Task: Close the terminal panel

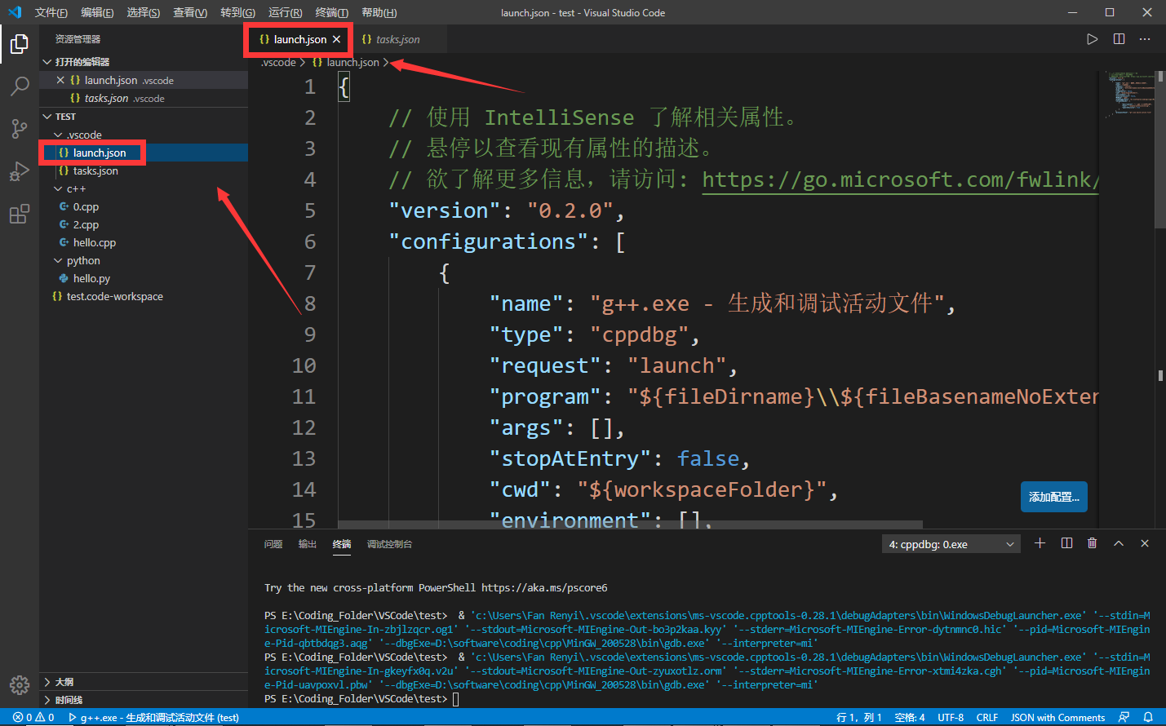Action: [1145, 543]
